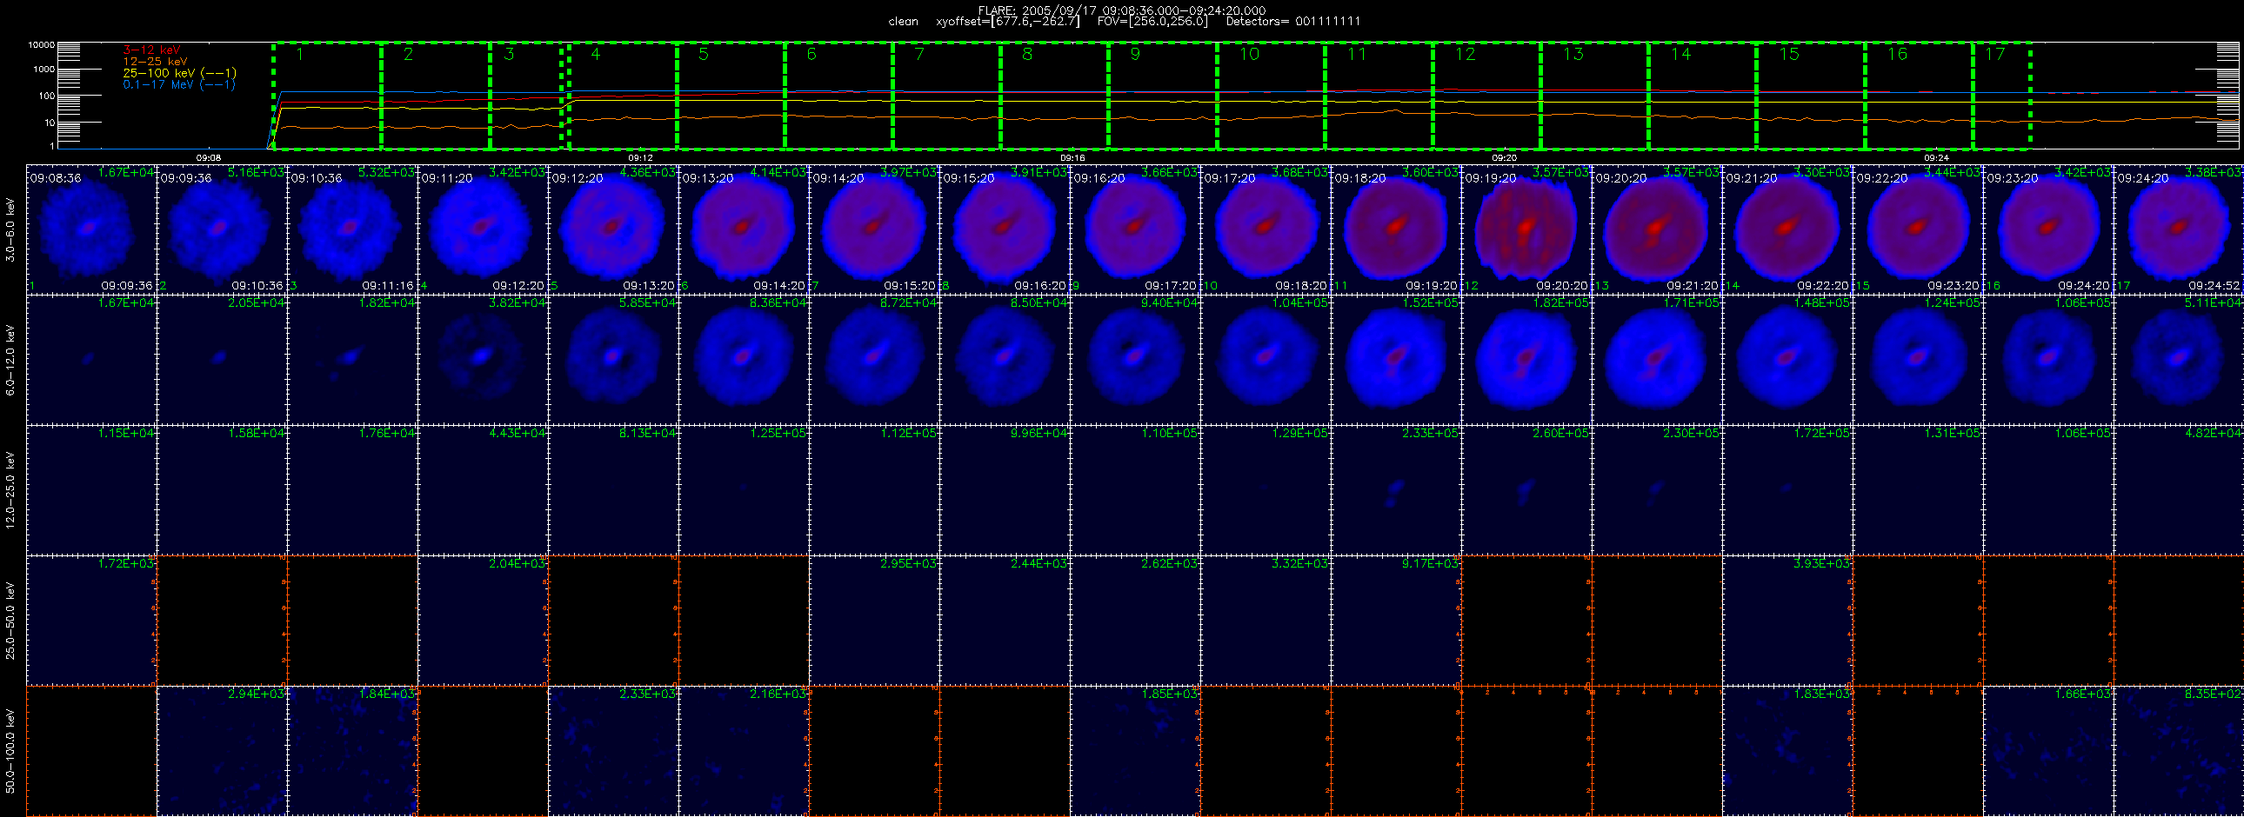Image resolution: width=2244 pixels, height=817 pixels.
Task: Open the 3-6 keV image starting 09:08:36
Action: pos(91,229)
